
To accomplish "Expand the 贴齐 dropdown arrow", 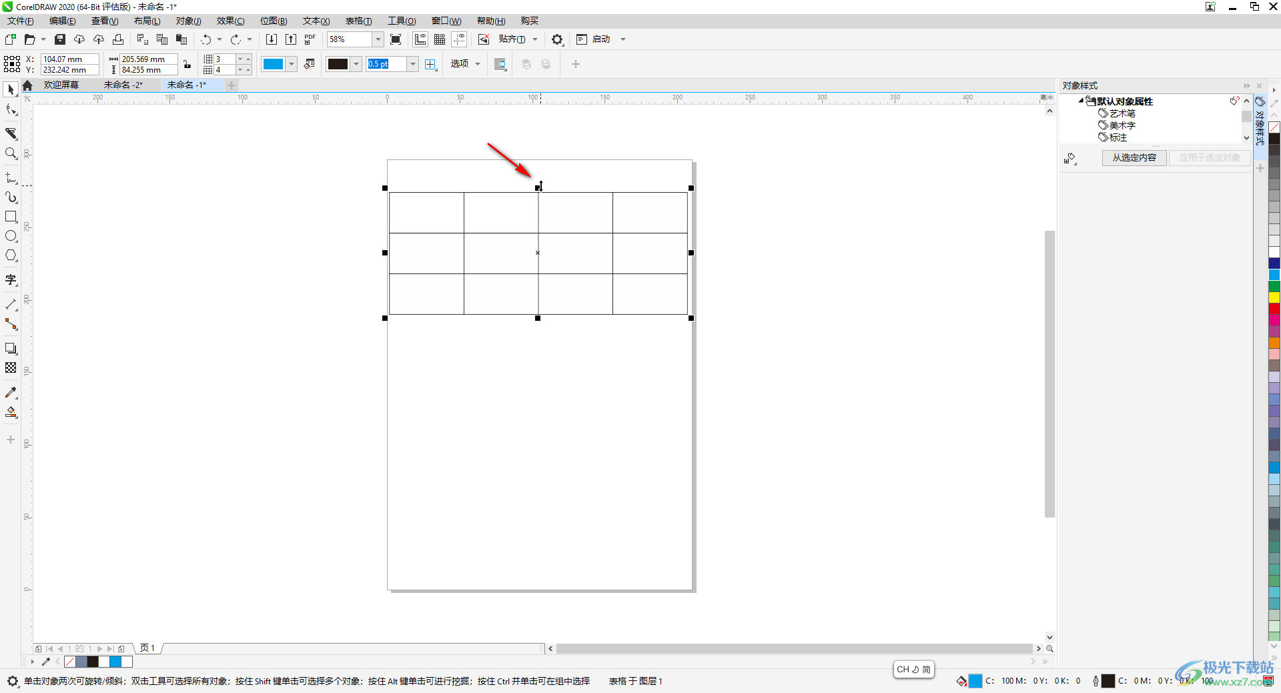I will tap(535, 39).
